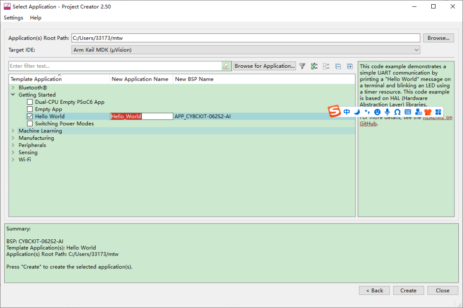Click the deselect-all checkboxes icon
Image resolution: width=463 pixels, height=308 pixels.
(326, 66)
